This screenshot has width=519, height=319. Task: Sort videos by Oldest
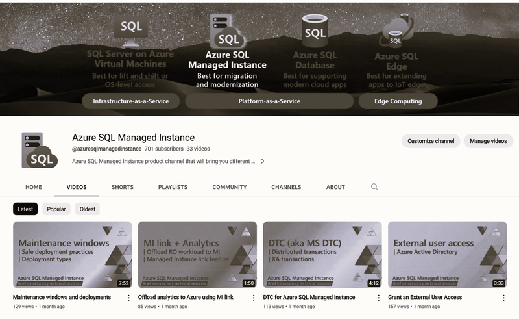tap(88, 209)
